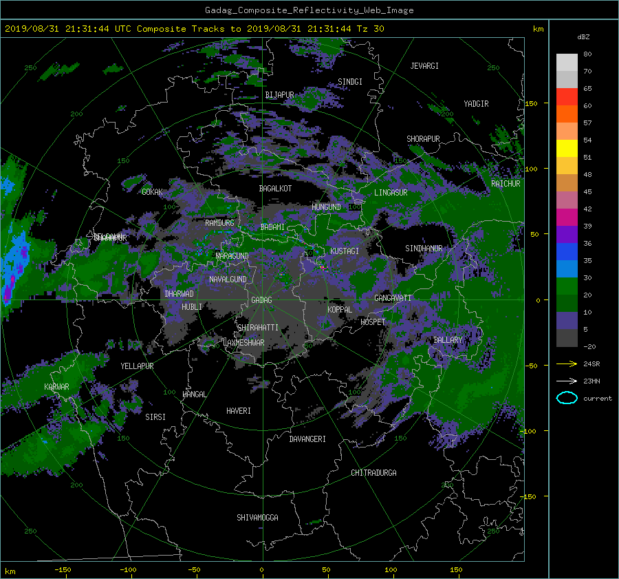Viewport: 619px width, 579px height.
Task: Click the HAVERI city label
Action: tap(239, 411)
